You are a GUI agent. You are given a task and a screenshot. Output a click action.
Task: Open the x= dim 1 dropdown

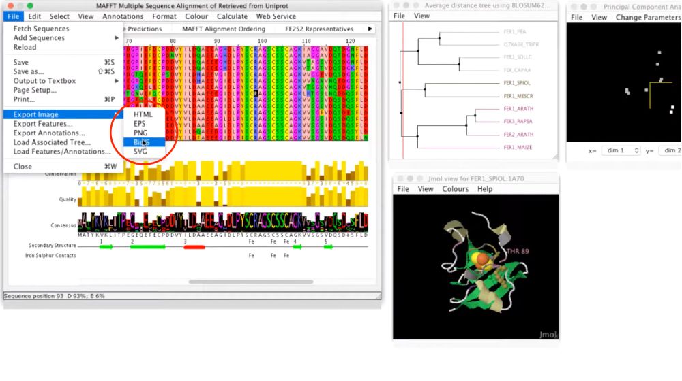tap(621, 150)
